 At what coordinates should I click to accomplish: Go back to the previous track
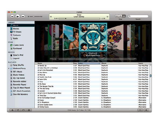[x=12, y=16]
